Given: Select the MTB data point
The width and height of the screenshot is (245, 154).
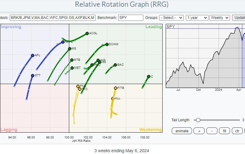Looking at the screenshot, I should pyautogui.click(x=72, y=60).
